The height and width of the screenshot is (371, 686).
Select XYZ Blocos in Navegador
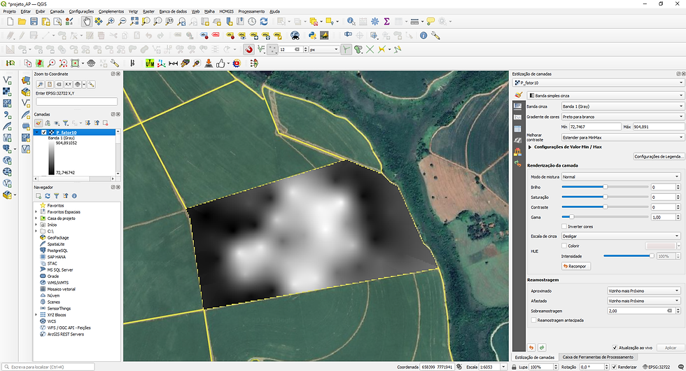[57, 314]
